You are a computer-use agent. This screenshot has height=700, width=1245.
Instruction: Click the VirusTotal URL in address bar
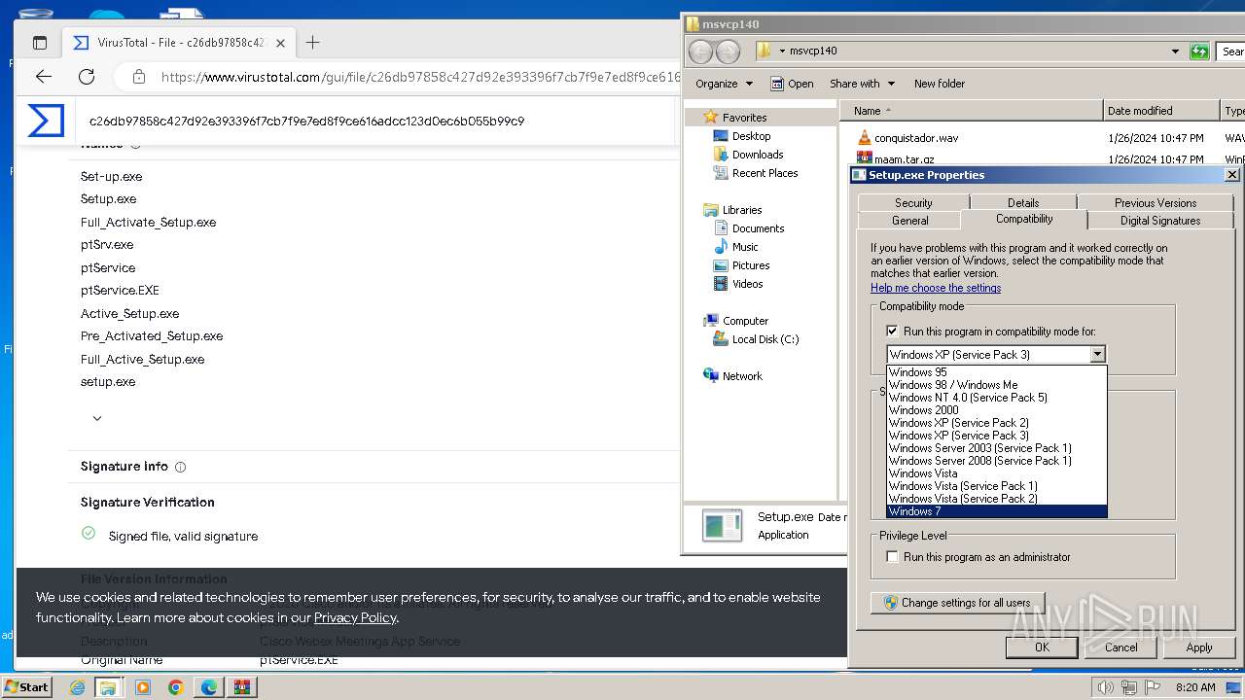click(x=420, y=77)
